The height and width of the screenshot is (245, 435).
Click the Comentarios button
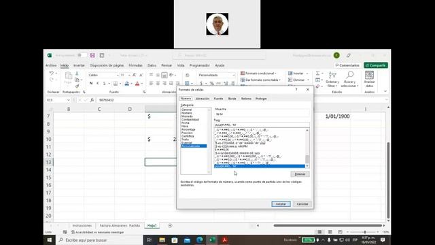coord(347,65)
